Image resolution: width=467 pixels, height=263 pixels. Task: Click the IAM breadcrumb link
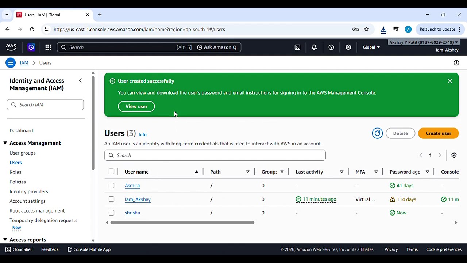(x=24, y=63)
